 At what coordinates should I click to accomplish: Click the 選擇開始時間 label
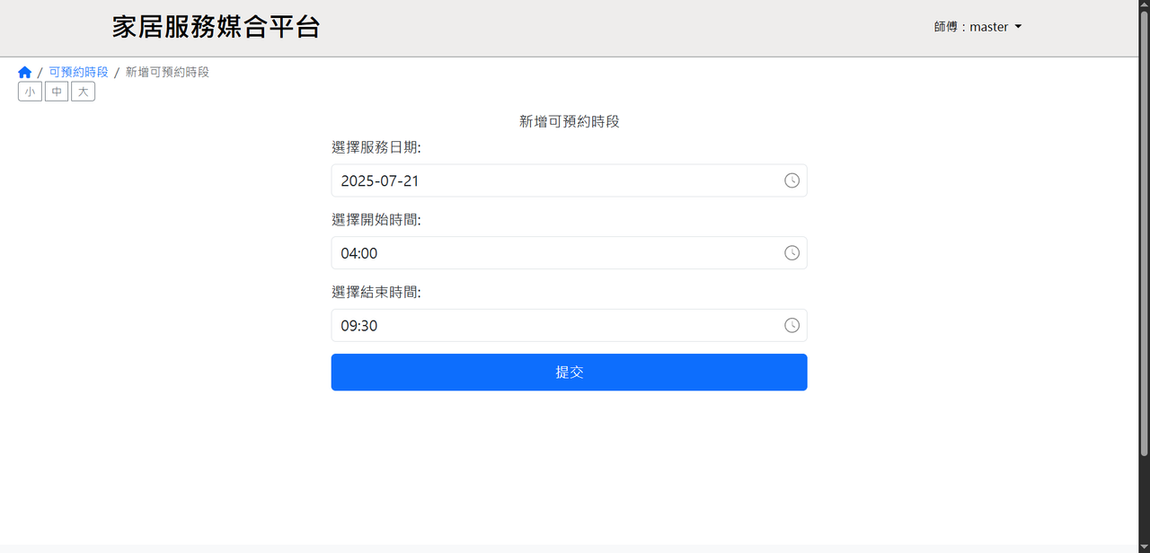coord(376,220)
